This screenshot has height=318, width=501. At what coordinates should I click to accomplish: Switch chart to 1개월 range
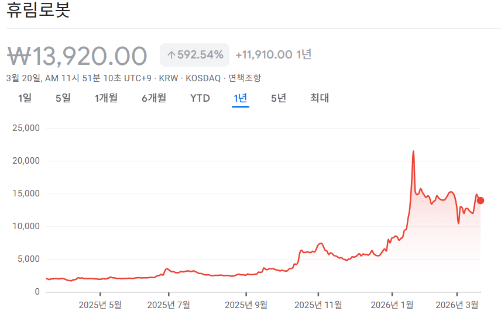106,98
